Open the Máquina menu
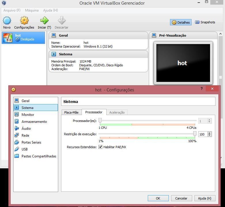 [32, 10]
